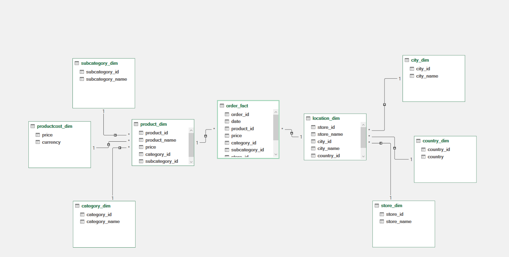The width and height of the screenshot is (509, 257).
Task: Click the table icon beside country_dim header
Action: point(418,141)
